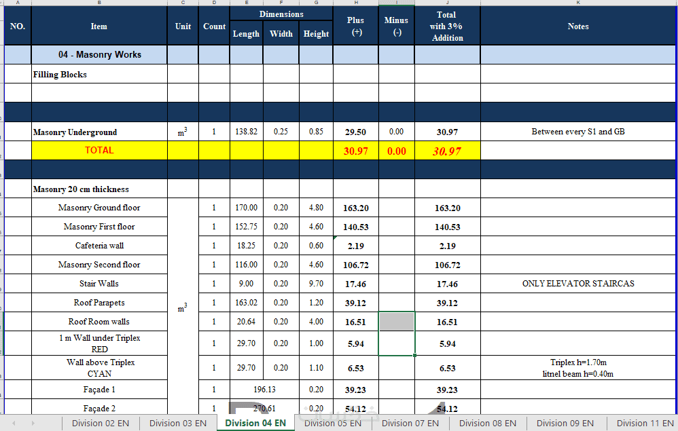Screen dimensions: 678x431
Task: Select the fill handle of the selected cell range
Action: coord(414,356)
